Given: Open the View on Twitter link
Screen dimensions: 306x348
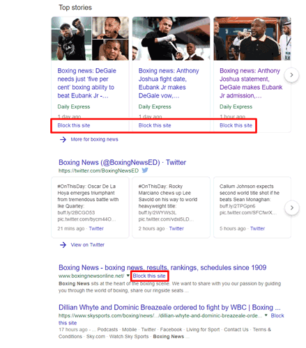Looking at the screenshot, I should point(88,245).
